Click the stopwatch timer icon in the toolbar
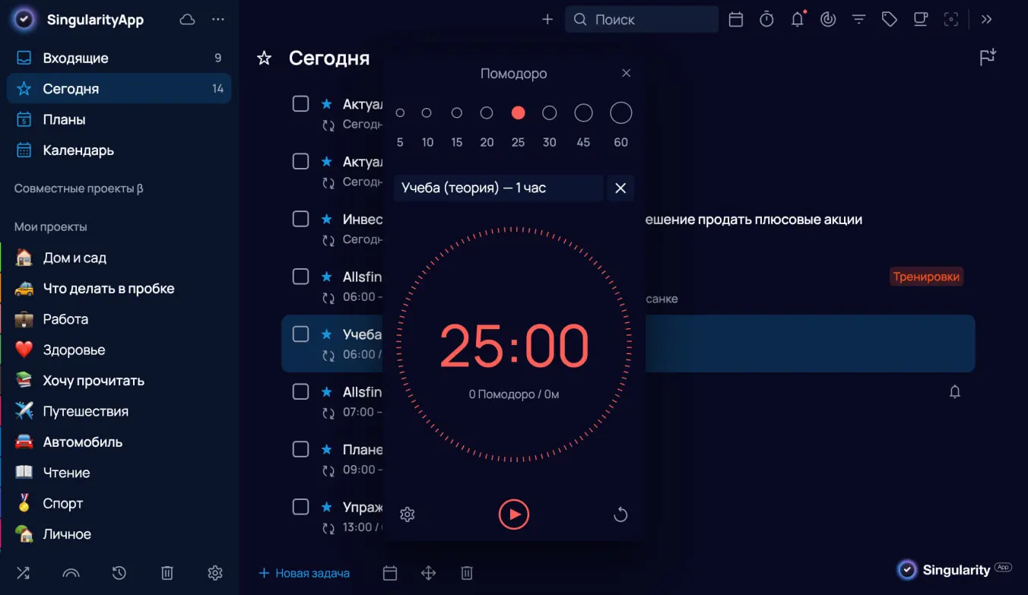This screenshot has width=1028, height=595. coord(766,19)
